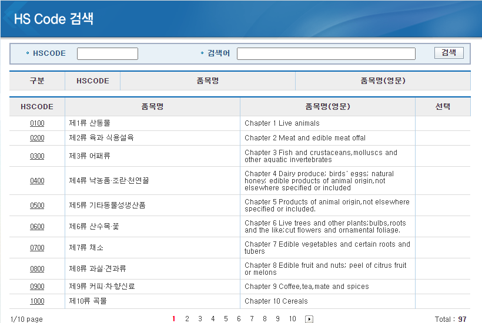Image resolution: width=482 pixels, height=323 pixels.
Task: Open HS code 0500 link
Action: (x=37, y=206)
